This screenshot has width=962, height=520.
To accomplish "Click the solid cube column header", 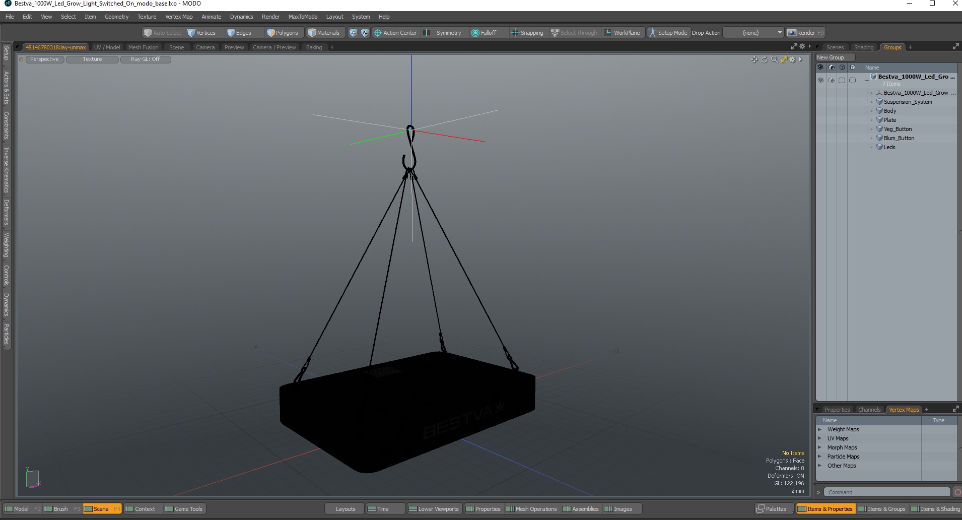I will pyautogui.click(x=852, y=67).
